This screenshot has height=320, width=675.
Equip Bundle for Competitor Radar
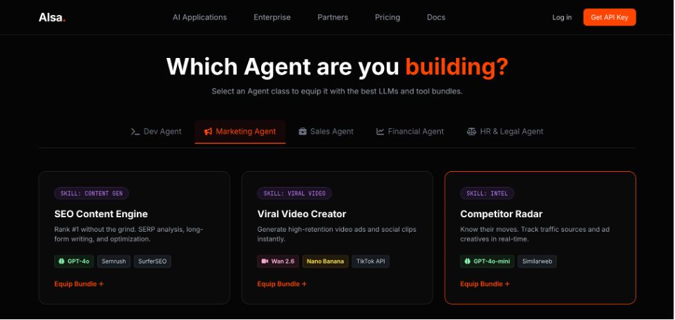[485, 284]
